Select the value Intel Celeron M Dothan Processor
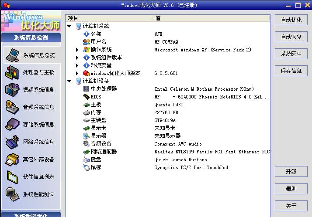The width and height of the screenshot is (312, 217). [204, 89]
